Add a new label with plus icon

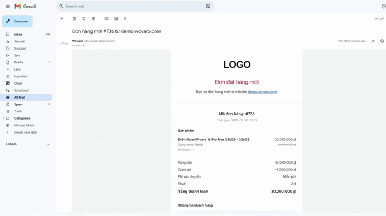coord(49,144)
